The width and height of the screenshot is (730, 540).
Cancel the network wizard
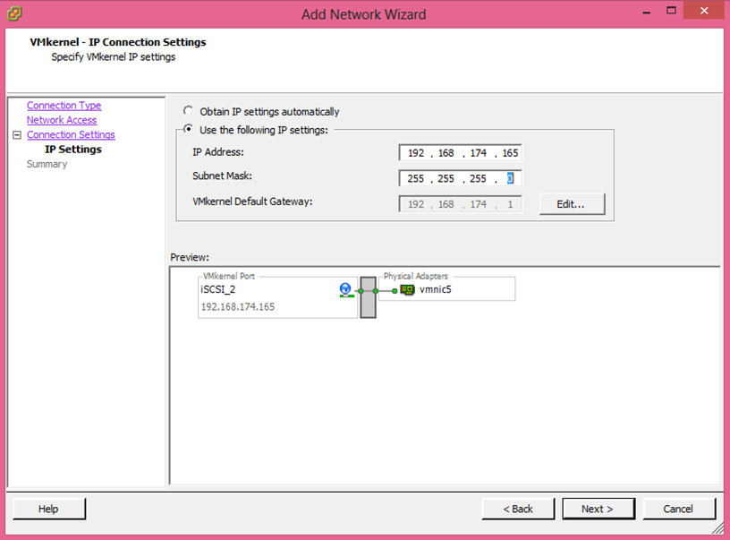pos(678,509)
